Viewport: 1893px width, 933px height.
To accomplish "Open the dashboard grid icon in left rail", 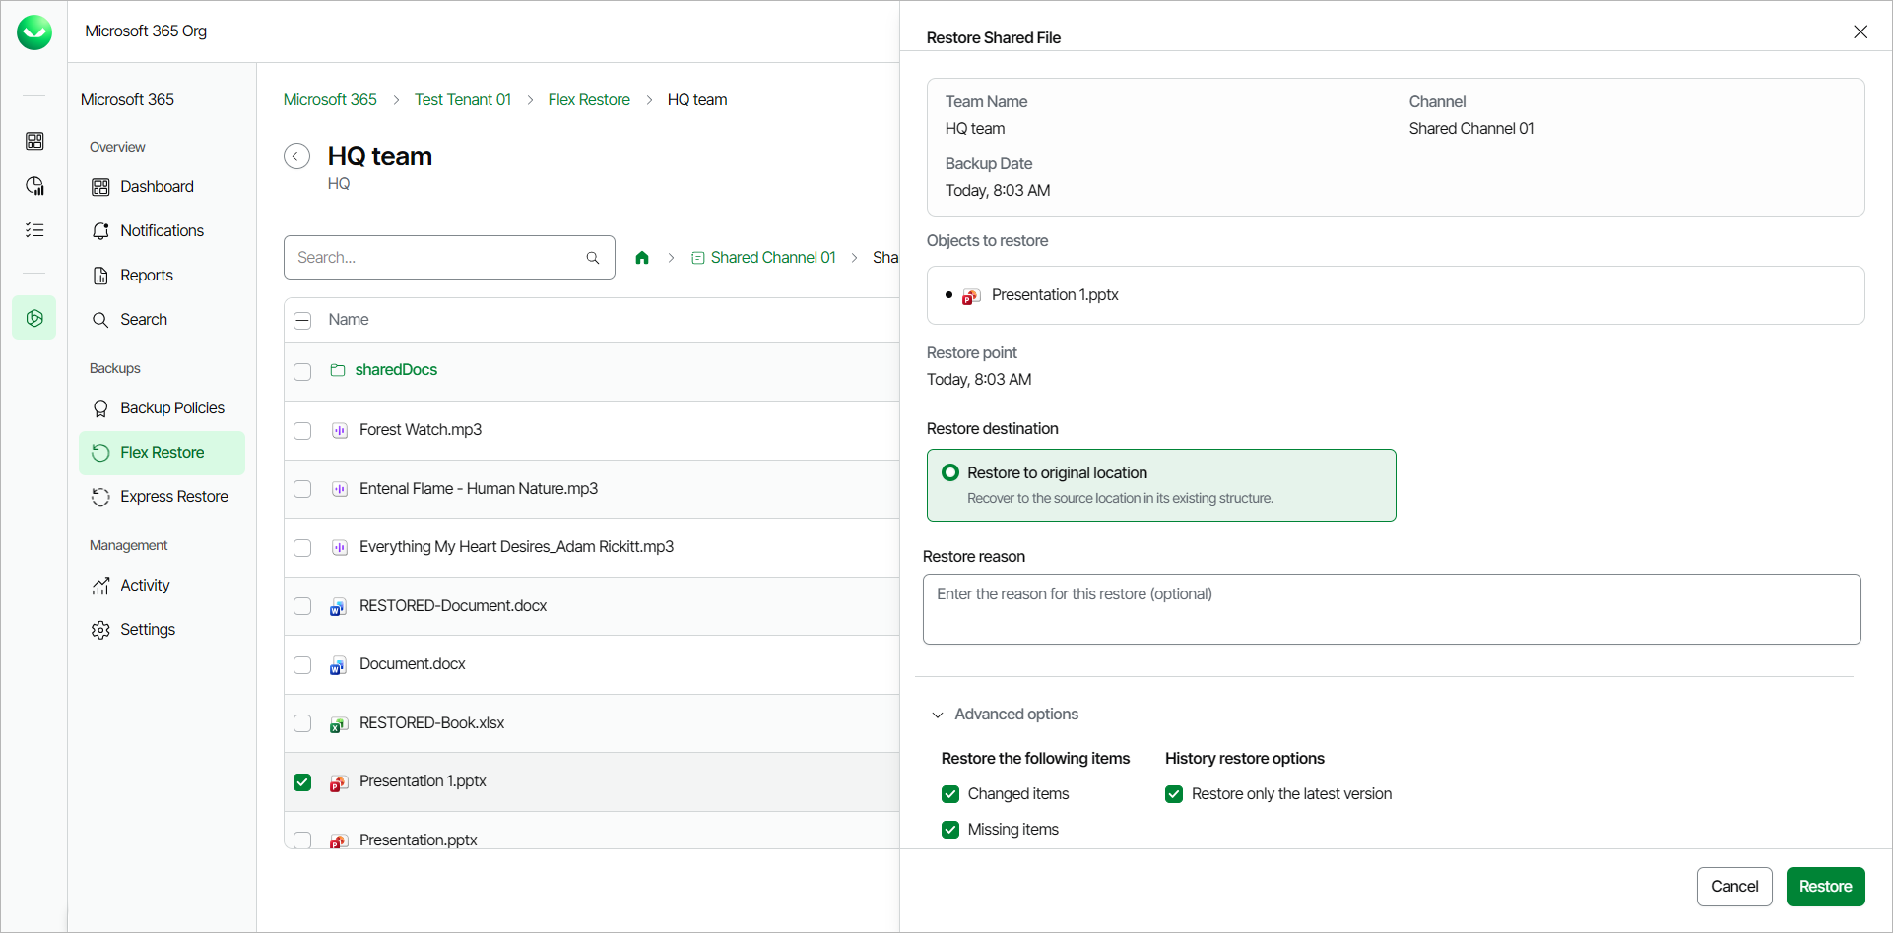I will pyautogui.click(x=34, y=141).
